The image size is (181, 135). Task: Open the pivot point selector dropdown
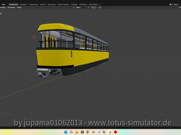89,8
